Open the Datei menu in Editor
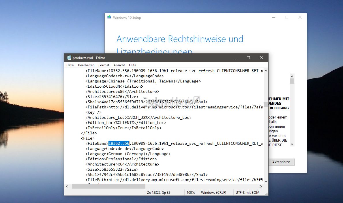The width and height of the screenshot is (343, 203). [70, 65]
